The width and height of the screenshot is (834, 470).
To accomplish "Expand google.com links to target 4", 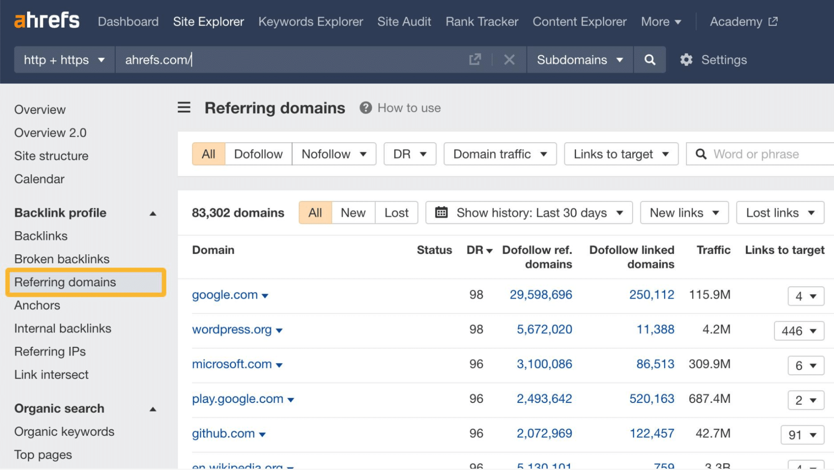I will pyautogui.click(x=806, y=296).
